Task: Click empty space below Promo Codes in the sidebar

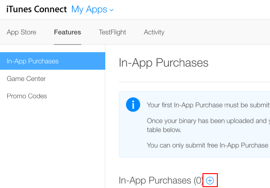Action: pos(52,144)
